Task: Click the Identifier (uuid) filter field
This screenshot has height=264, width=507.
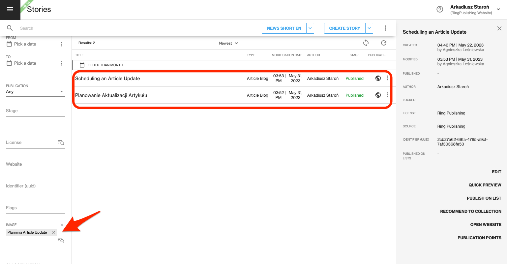Action: pyautogui.click(x=35, y=186)
